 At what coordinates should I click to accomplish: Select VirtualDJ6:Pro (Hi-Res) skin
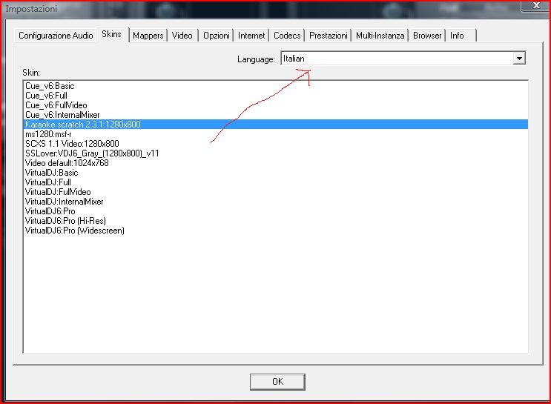(x=276, y=221)
